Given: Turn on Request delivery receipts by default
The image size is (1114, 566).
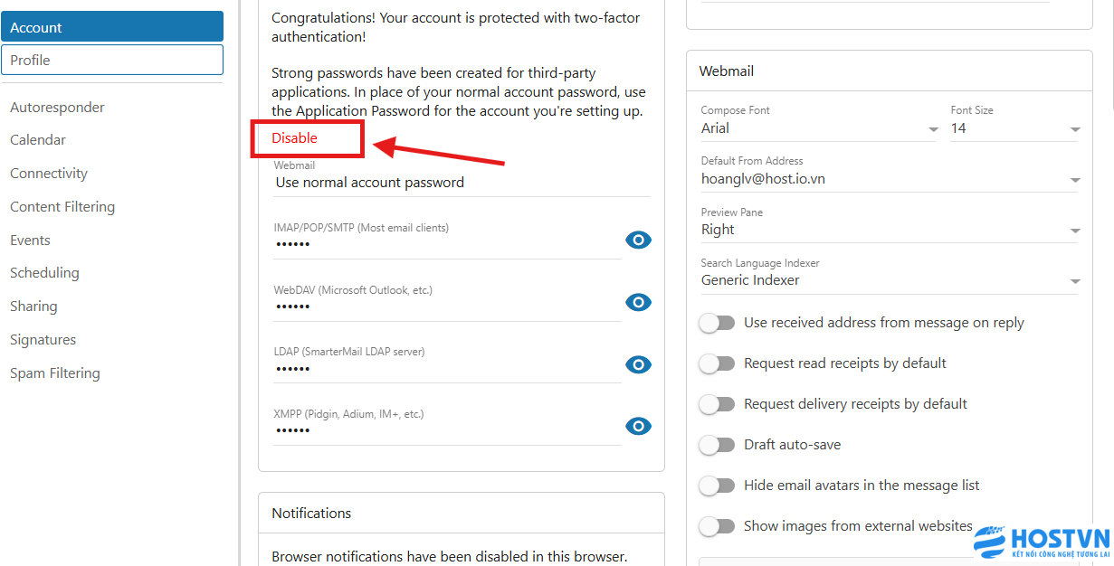Looking at the screenshot, I should click(717, 404).
